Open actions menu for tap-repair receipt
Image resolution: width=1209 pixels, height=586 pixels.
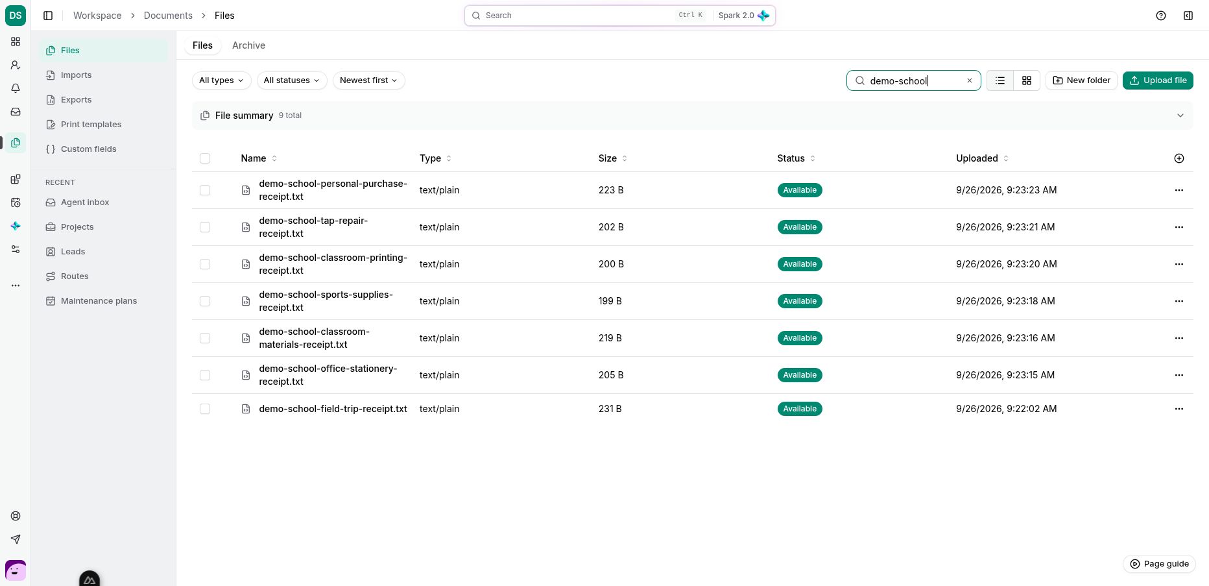pyautogui.click(x=1179, y=227)
